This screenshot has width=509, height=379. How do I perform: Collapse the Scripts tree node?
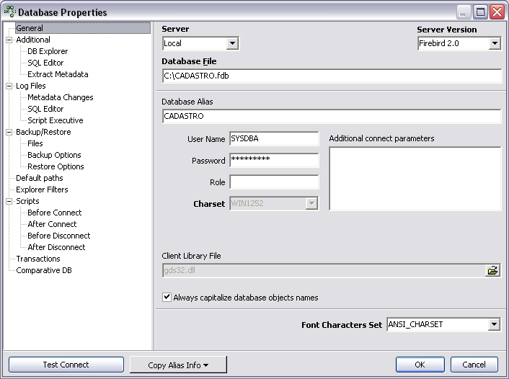pos(9,201)
